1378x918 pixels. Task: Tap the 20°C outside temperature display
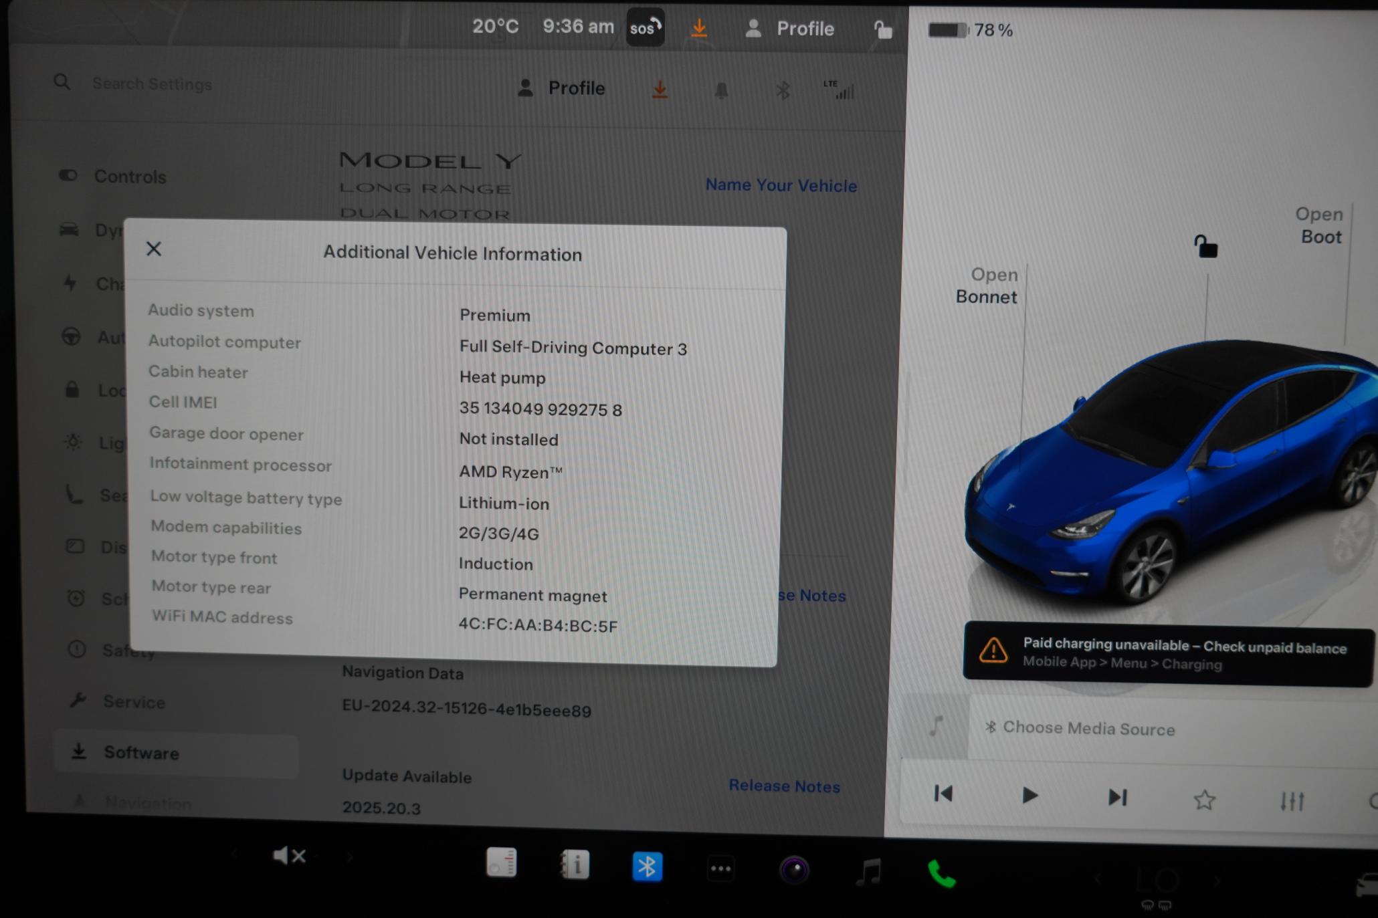pos(495,27)
